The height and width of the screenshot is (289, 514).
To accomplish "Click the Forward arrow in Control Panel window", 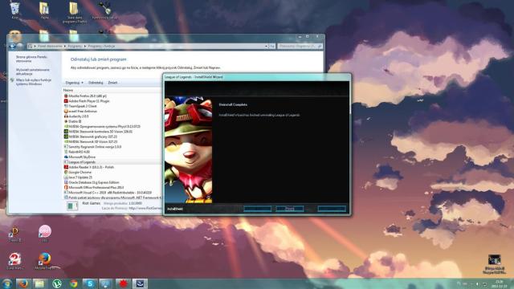I will coord(20,47).
